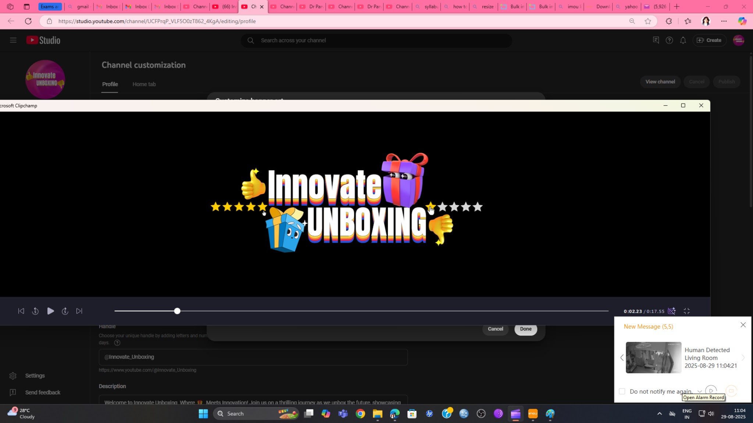Play the video in Clipchamp
This screenshot has width=753, height=423.
point(50,311)
